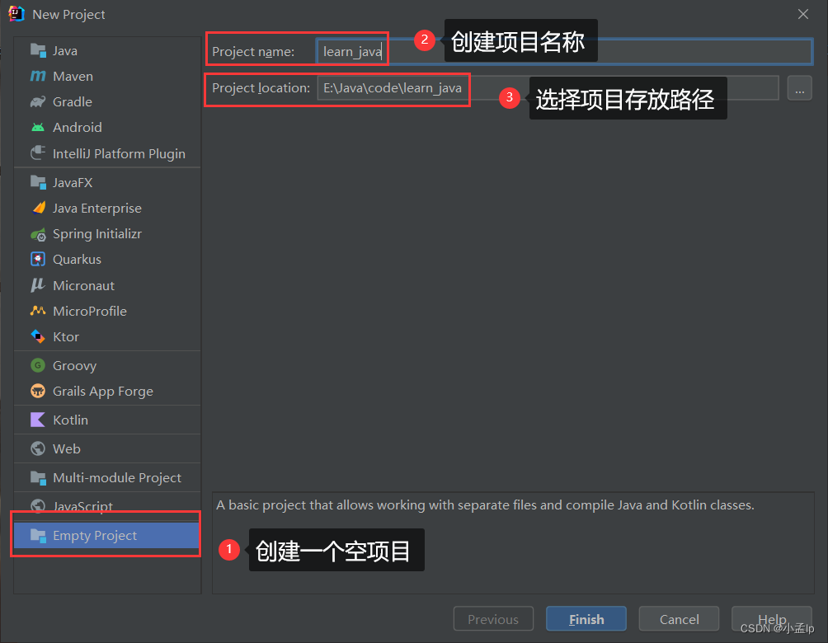Click the Empty Project folder icon
This screenshot has height=643, width=828.
[38, 535]
